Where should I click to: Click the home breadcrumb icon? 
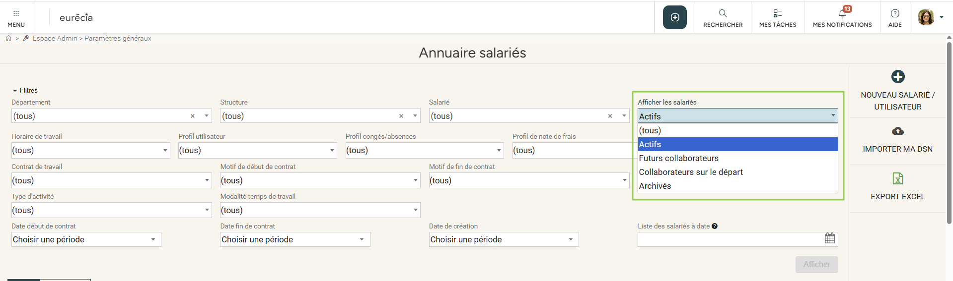point(8,38)
